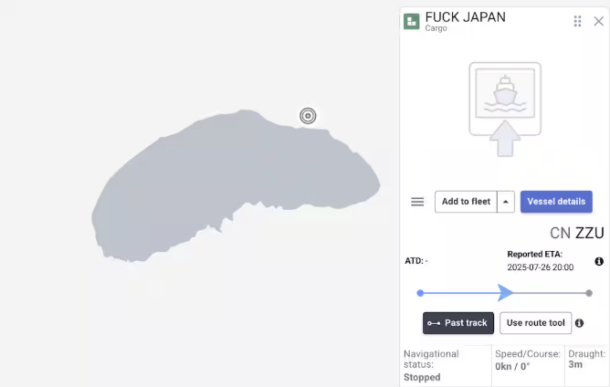Select the Speed/Course cell
Image resolution: width=610 pixels, height=387 pixels.
(x=527, y=365)
